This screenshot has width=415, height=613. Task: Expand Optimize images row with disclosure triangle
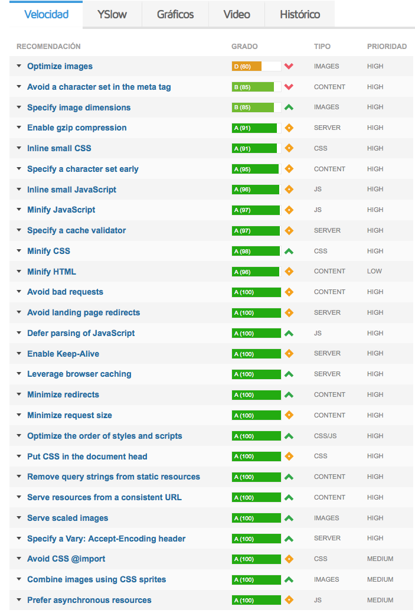point(19,66)
